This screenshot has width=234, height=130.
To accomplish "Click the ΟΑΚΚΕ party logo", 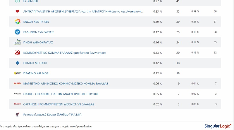I will 17,94.
